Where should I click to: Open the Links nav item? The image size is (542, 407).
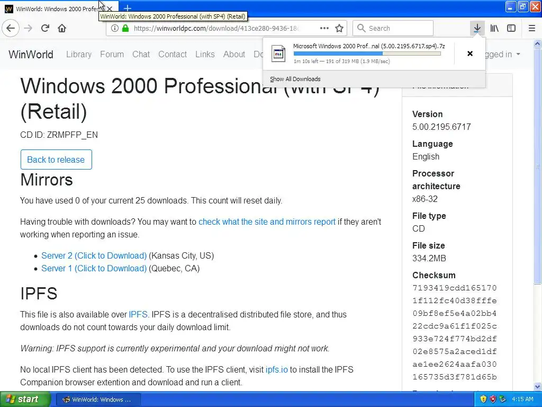coord(205,55)
